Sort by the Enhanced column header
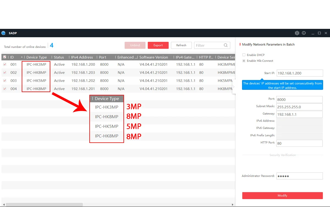 click(127, 57)
